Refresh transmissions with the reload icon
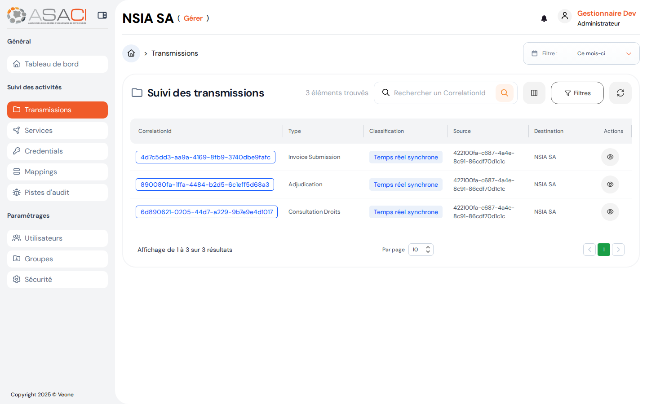647x404 pixels. point(620,93)
